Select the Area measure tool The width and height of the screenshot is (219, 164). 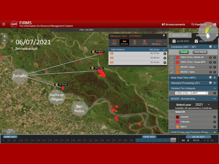(114, 42)
